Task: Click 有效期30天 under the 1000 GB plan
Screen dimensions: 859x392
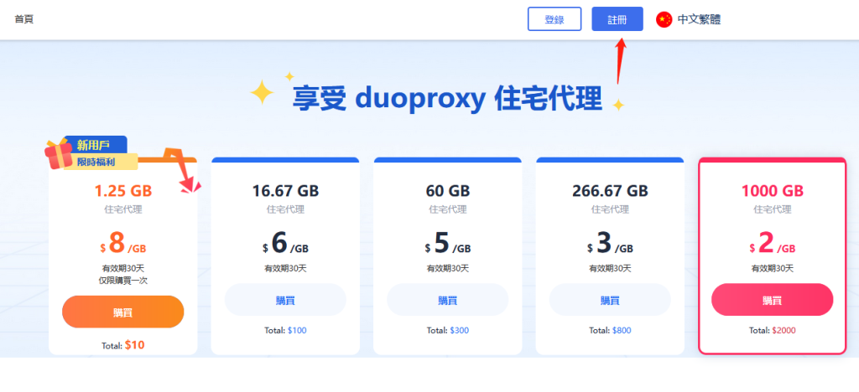Action: (773, 268)
